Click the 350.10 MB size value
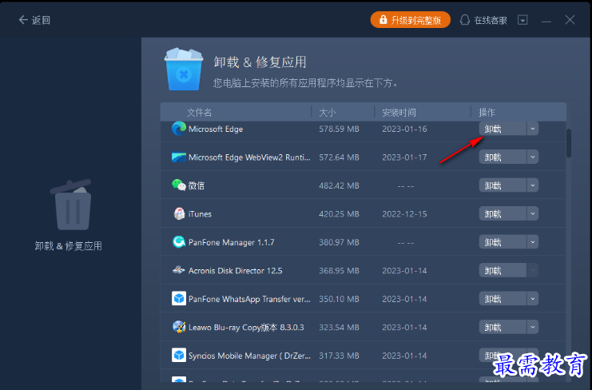592x390 pixels. [339, 299]
